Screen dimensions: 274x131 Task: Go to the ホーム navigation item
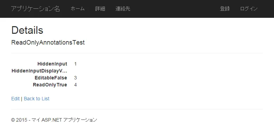pos(78,9)
